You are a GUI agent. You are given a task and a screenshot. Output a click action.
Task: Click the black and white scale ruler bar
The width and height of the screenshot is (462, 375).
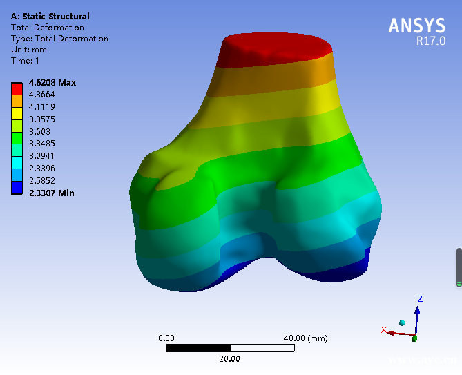pos(230,348)
